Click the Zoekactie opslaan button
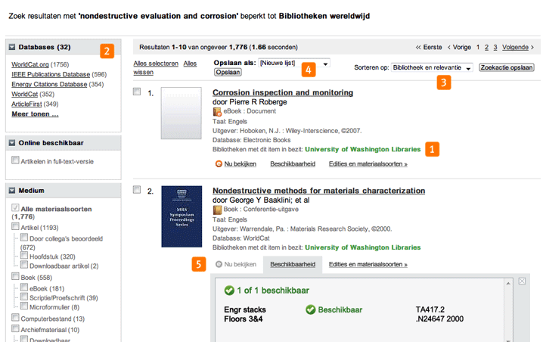The image size is (543, 342). 507,68
